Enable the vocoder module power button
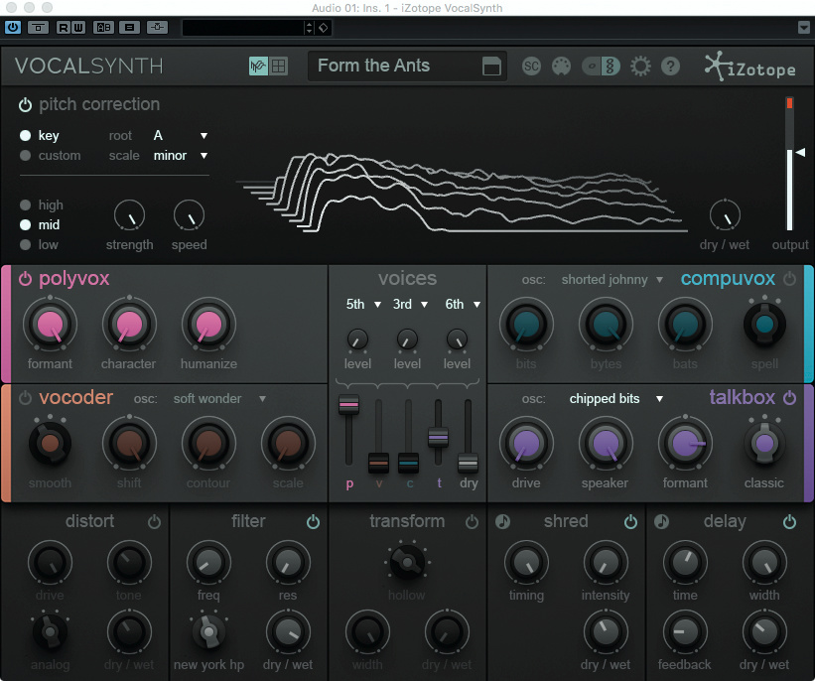 [x=25, y=398]
